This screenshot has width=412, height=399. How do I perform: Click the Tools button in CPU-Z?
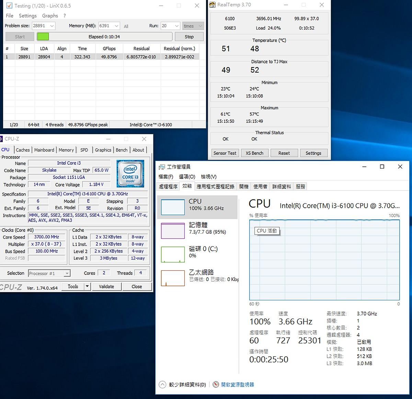(73, 287)
